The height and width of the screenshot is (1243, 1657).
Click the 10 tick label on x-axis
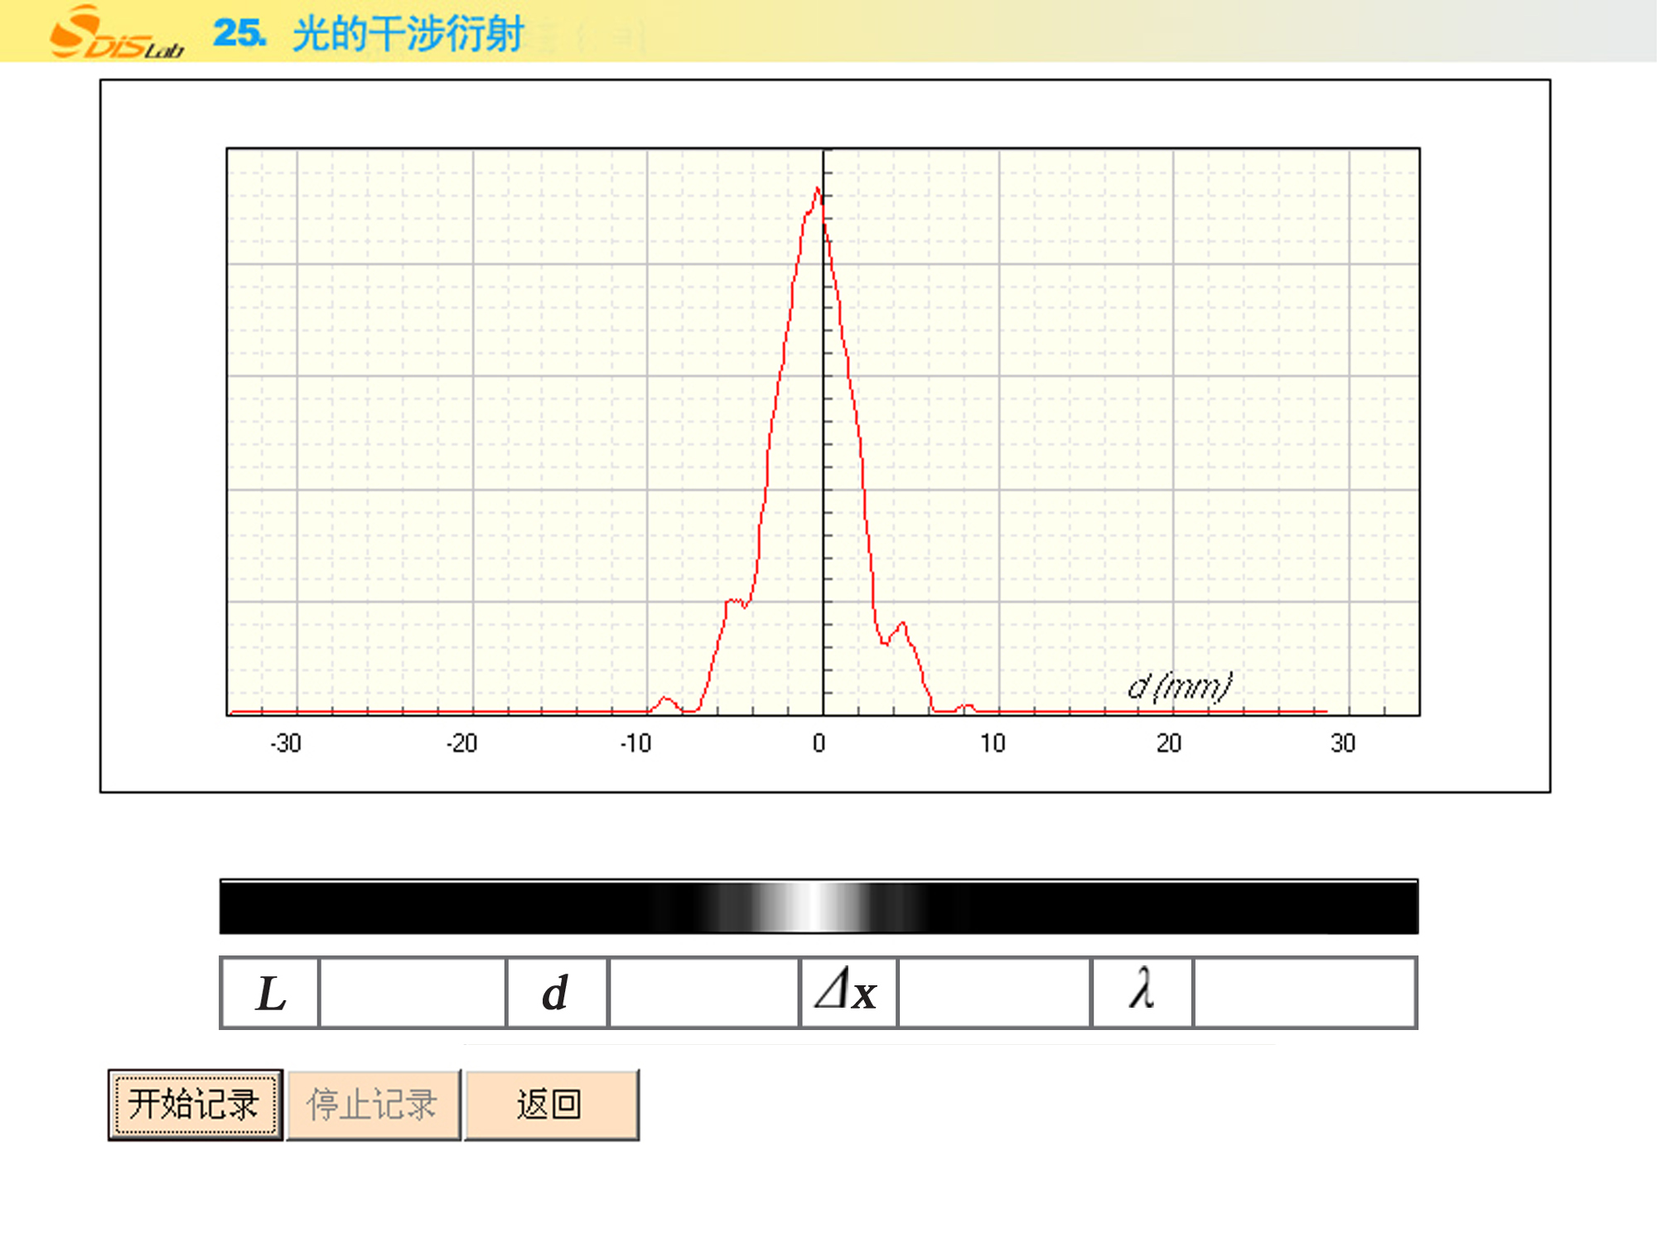coord(993,743)
